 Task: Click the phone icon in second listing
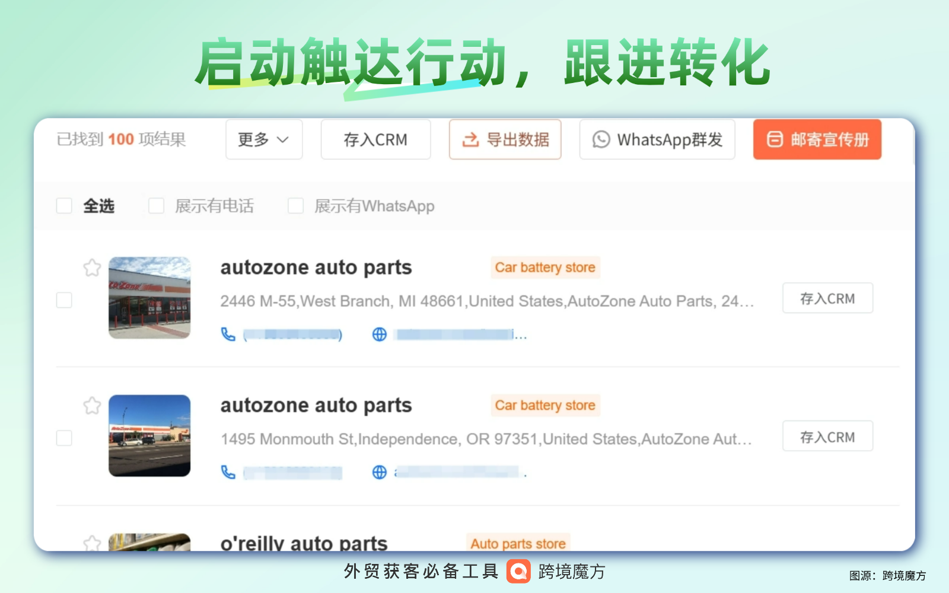[228, 472]
